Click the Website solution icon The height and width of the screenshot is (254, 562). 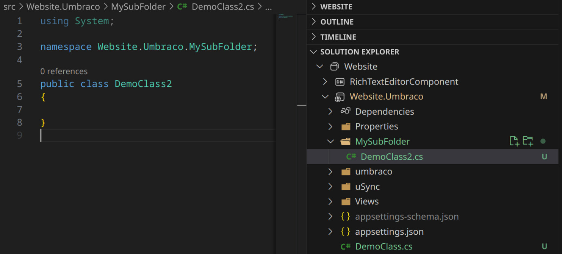point(334,67)
